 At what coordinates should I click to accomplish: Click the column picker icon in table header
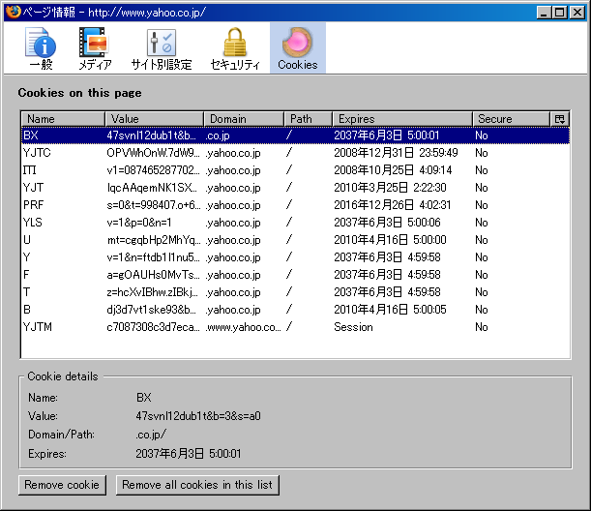559,119
